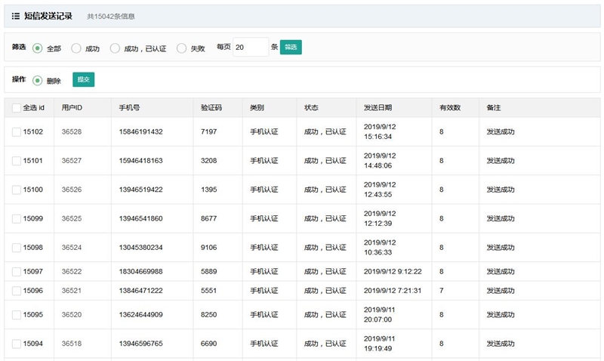Tick the checkbox for record 15101
This screenshot has width=604, height=361.
[x=17, y=161]
